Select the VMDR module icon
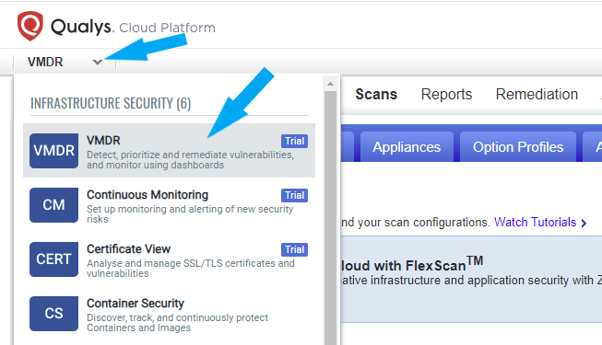Image resolution: width=602 pixels, height=345 pixels. (53, 151)
